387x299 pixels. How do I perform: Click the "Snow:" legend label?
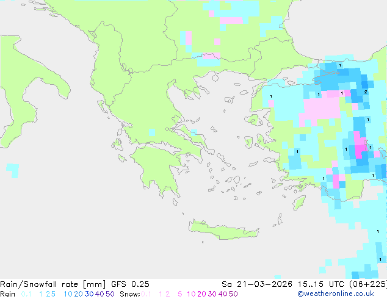[x=130, y=294]
